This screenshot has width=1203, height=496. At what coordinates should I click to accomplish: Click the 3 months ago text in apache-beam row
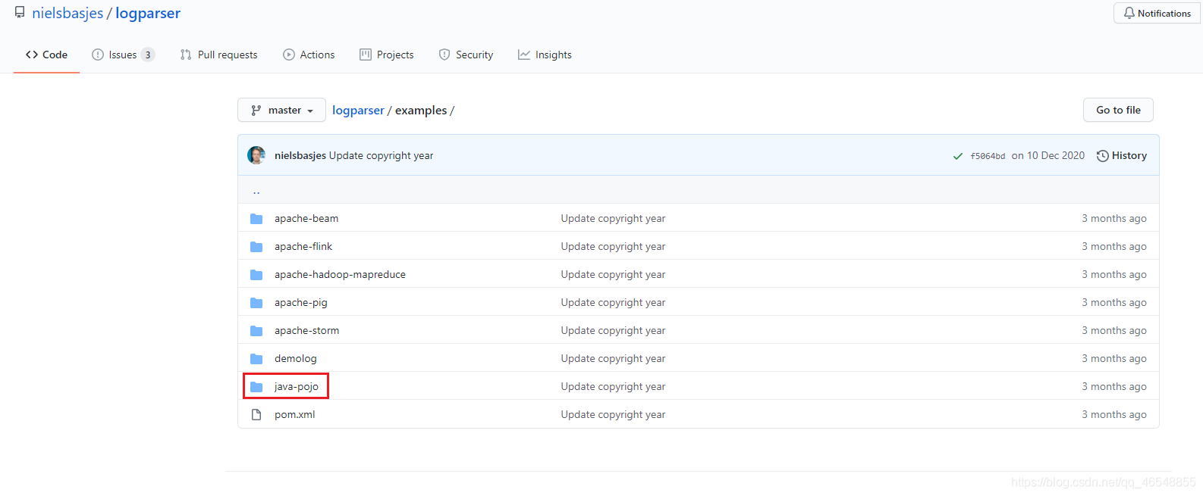pyautogui.click(x=1113, y=218)
